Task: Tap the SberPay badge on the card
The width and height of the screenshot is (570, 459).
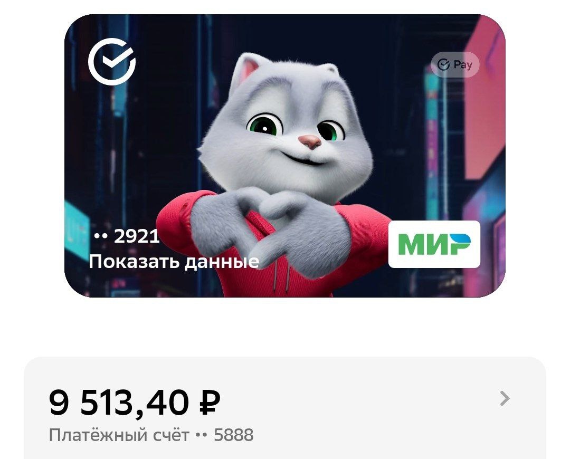Action: click(455, 65)
